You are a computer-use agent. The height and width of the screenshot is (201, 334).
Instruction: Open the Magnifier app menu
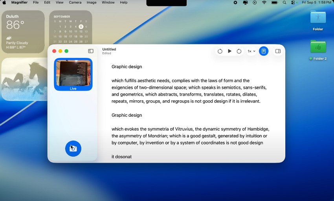[x=19, y=3]
